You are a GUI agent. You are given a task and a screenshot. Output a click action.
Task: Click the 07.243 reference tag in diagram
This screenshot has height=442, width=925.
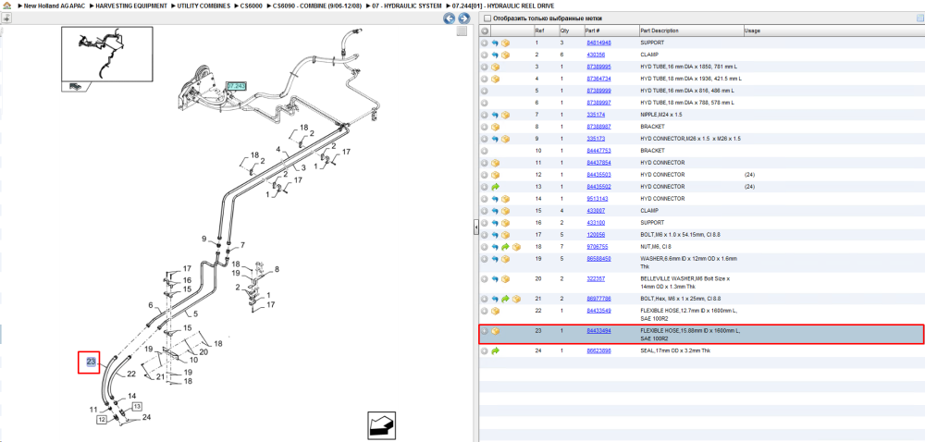[x=237, y=86]
